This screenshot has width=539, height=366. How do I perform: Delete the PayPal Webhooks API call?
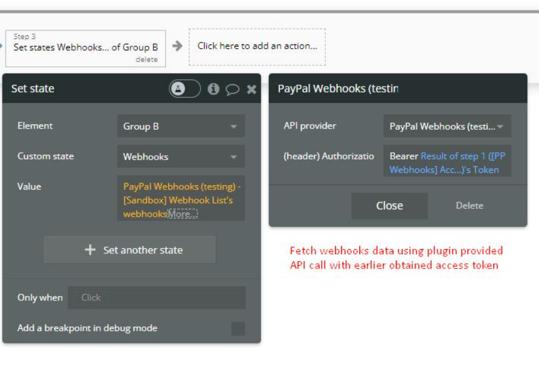tap(470, 205)
